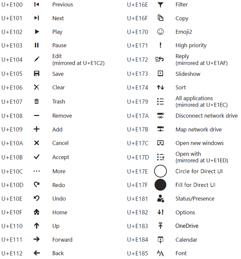Click the Filter funnel icon
Viewport: 241px width, 259px height.
coord(160,4)
